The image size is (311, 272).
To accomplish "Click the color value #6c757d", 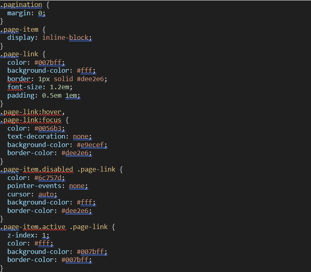I will (49, 178).
